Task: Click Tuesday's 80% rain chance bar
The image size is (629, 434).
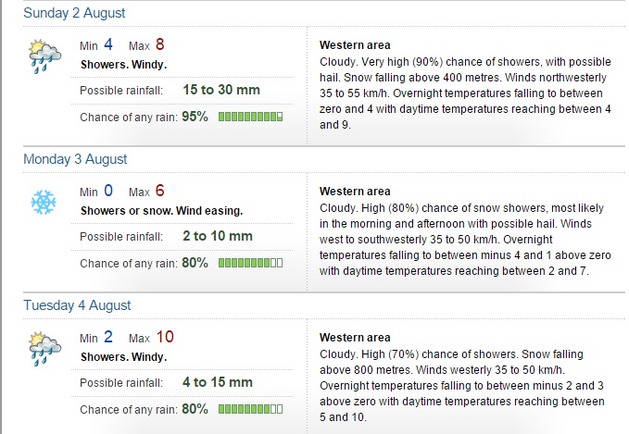Action: click(251, 409)
